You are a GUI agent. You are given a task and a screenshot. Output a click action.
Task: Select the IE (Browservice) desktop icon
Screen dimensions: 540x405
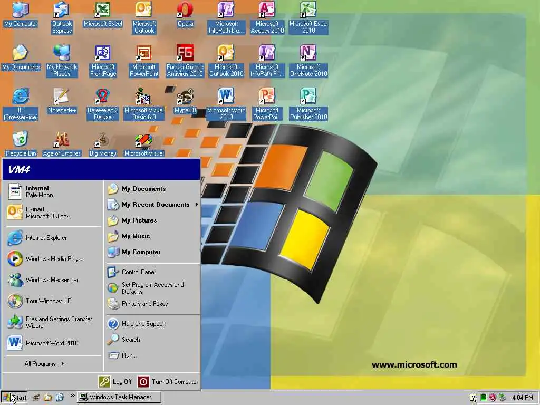tap(21, 104)
